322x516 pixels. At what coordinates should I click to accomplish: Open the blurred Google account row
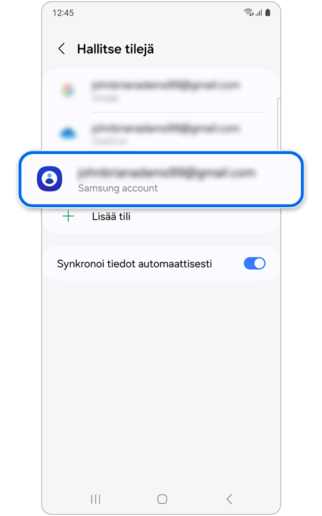161,91
